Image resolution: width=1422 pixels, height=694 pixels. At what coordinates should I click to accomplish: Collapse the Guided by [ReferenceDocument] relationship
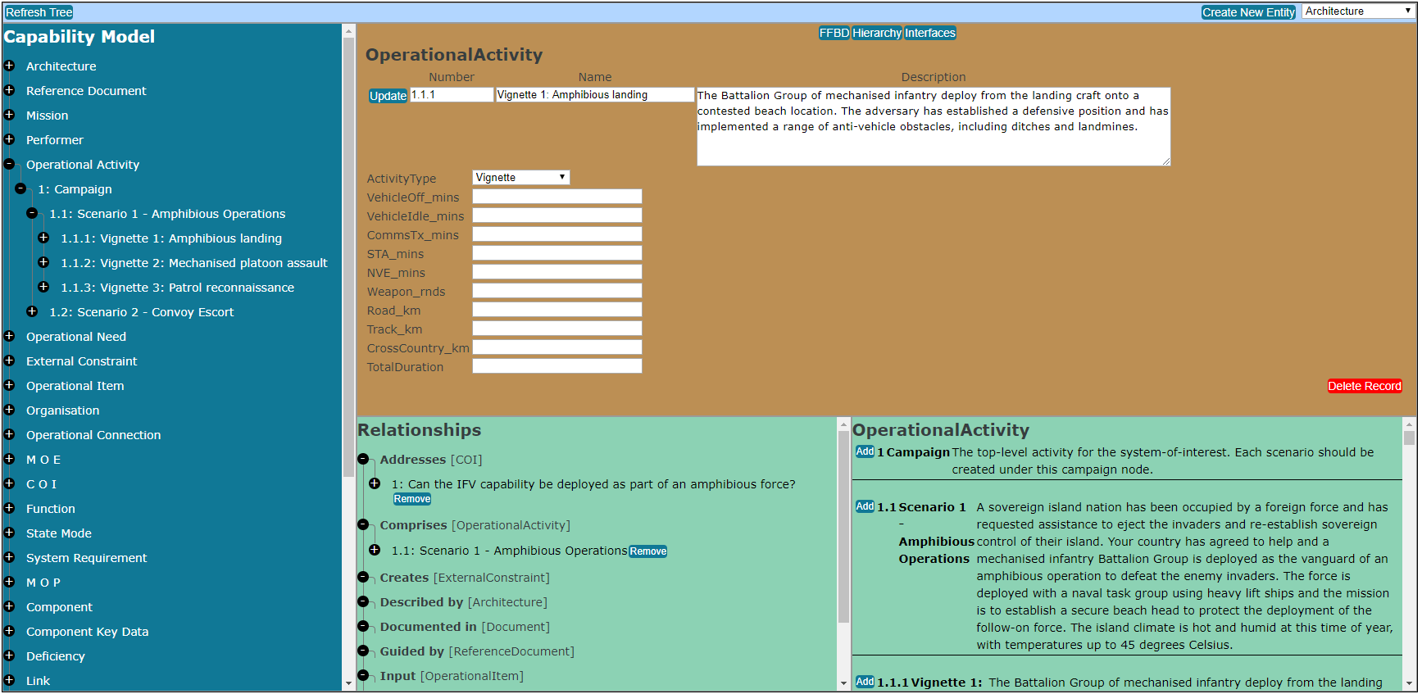pos(363,651)
